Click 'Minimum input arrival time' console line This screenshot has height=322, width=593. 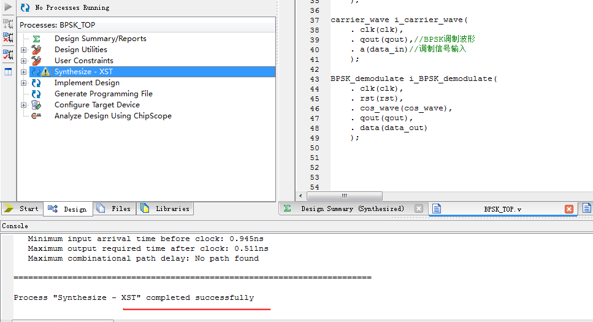click(145, 239)
